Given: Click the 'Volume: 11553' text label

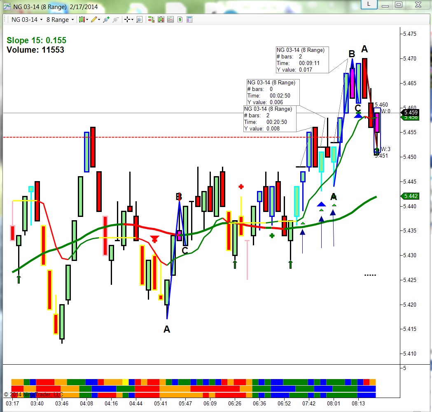Looking at the screenshot, I should [x=35, y=50].
